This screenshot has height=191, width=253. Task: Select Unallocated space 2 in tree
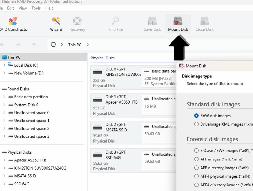[32, 128]
